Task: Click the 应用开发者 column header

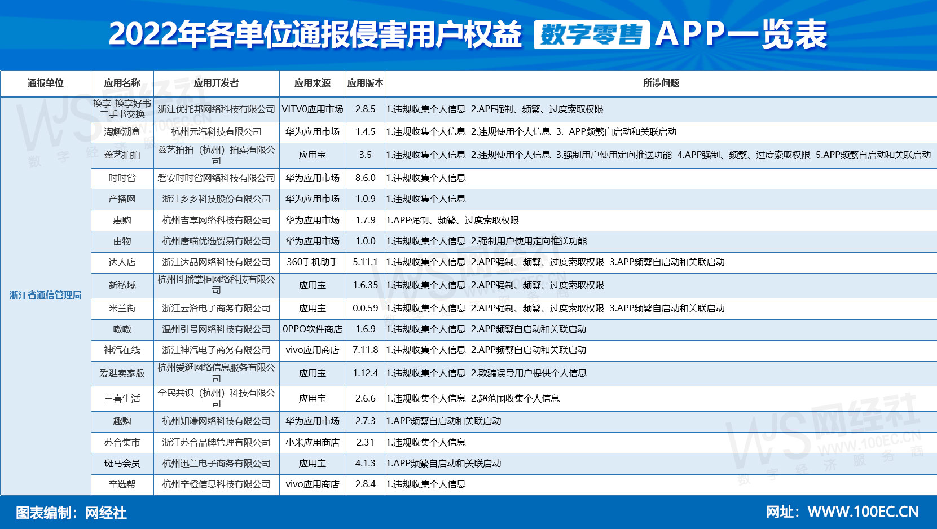Action: (217, 83)
